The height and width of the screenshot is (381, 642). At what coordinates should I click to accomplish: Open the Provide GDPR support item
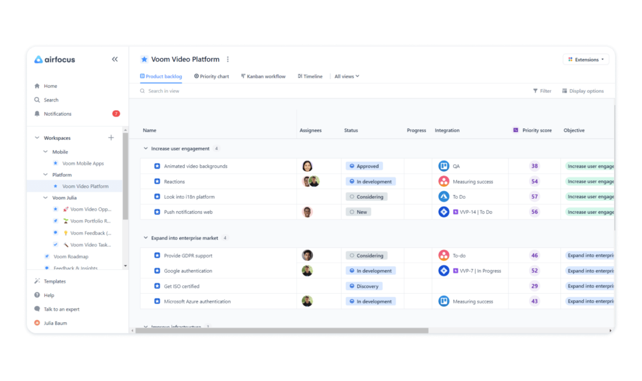click(188, 256)
